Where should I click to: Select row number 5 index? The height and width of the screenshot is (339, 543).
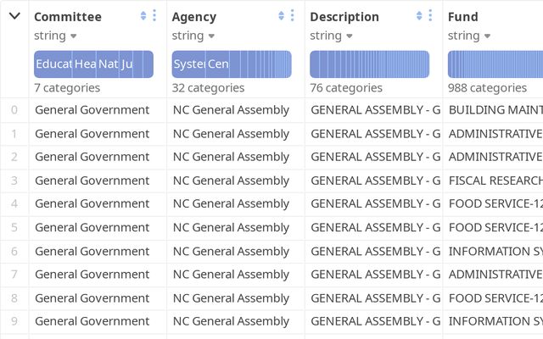coord(14,227)
